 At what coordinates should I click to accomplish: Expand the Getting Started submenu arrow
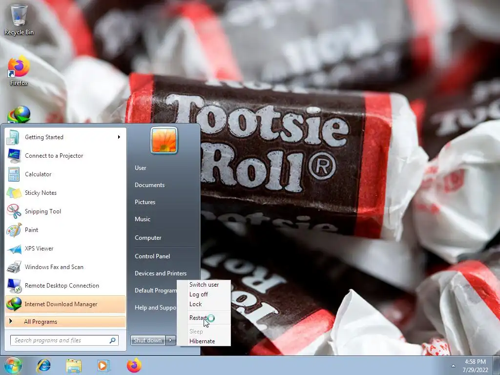click(x=119, y=137)
